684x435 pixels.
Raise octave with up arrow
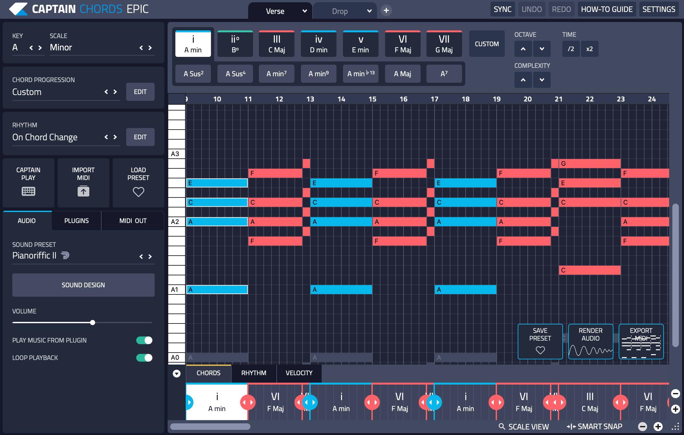pos(523,49)
